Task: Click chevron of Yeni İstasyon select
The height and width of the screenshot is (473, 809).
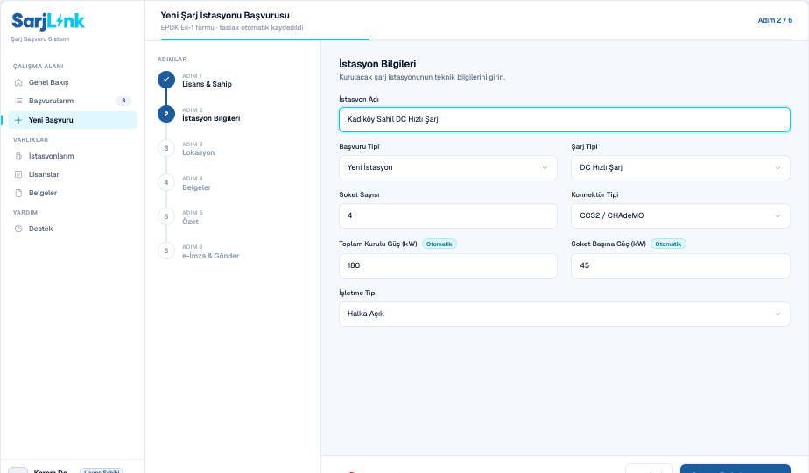Action: pyautogui.click(x=545, y=168)
